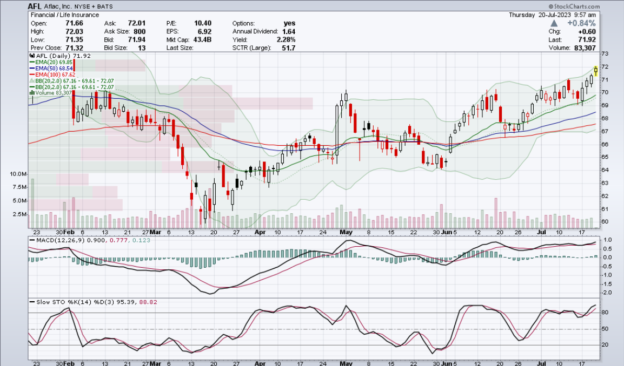Click the 50 level label on stochastic axis
Image resolution: width=624 pixels, height=366 pixels.
coord(605,329)
